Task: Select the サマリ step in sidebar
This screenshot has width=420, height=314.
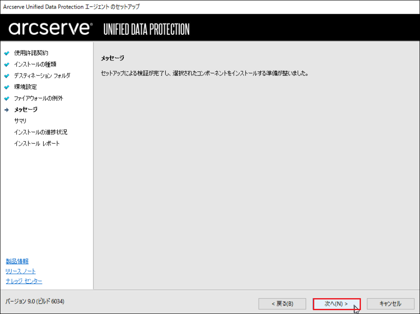Action: click(x=21, y=121)
